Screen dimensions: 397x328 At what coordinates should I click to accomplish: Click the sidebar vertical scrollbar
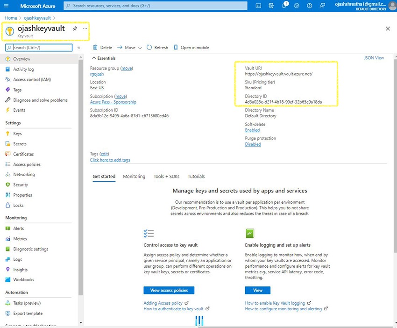81,187
